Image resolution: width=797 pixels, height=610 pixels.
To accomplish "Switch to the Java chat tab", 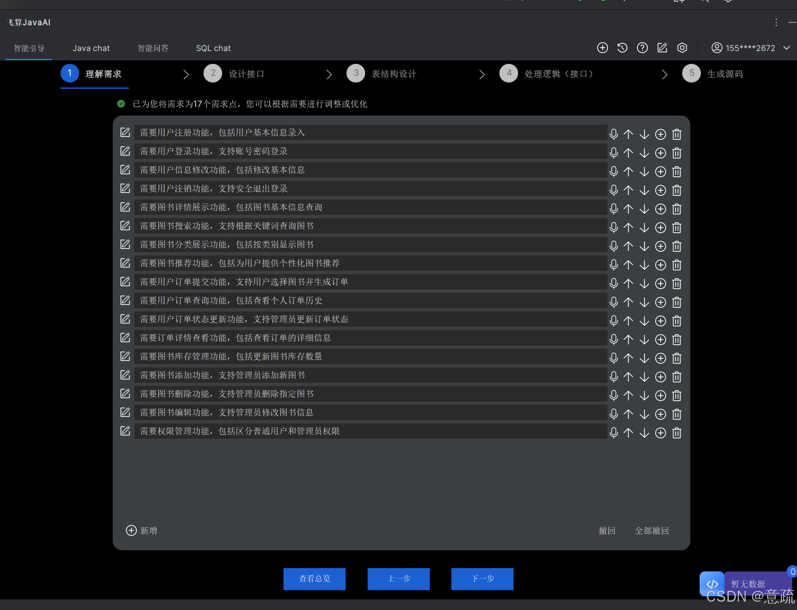I will click(x=91, y=48).
